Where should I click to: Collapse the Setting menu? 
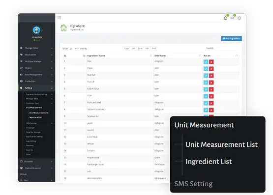click(36, 88)
